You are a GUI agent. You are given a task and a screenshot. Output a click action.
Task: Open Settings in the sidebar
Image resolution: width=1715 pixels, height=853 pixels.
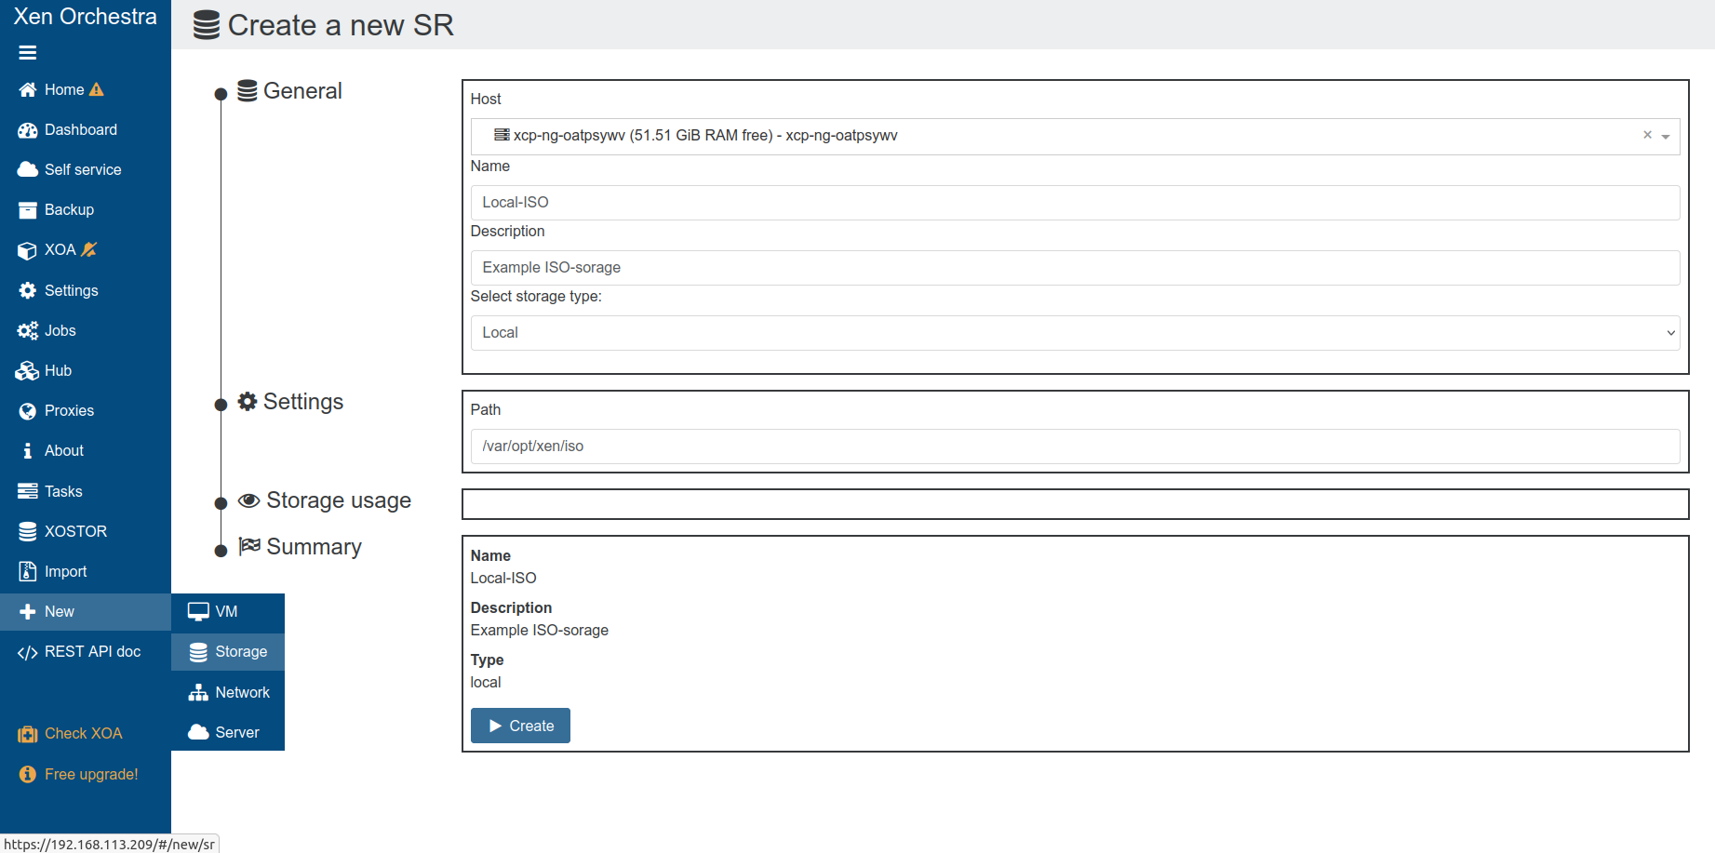click(86, 290)
